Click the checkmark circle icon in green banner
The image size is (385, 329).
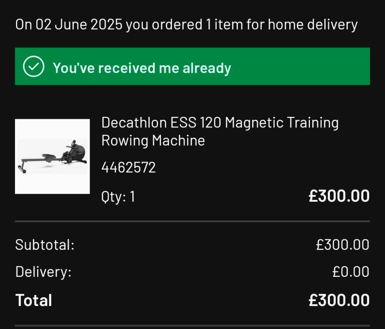pos(34,67)
